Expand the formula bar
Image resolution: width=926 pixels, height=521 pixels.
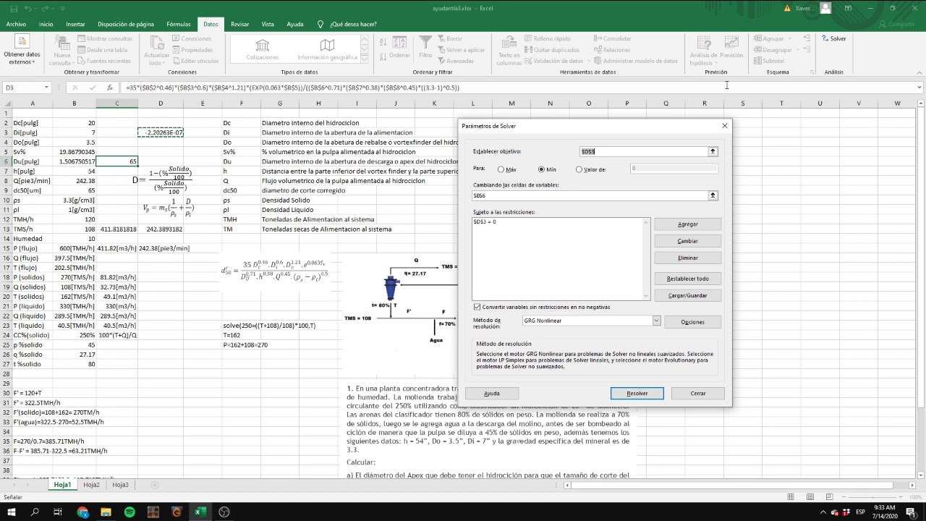(919, 88)
